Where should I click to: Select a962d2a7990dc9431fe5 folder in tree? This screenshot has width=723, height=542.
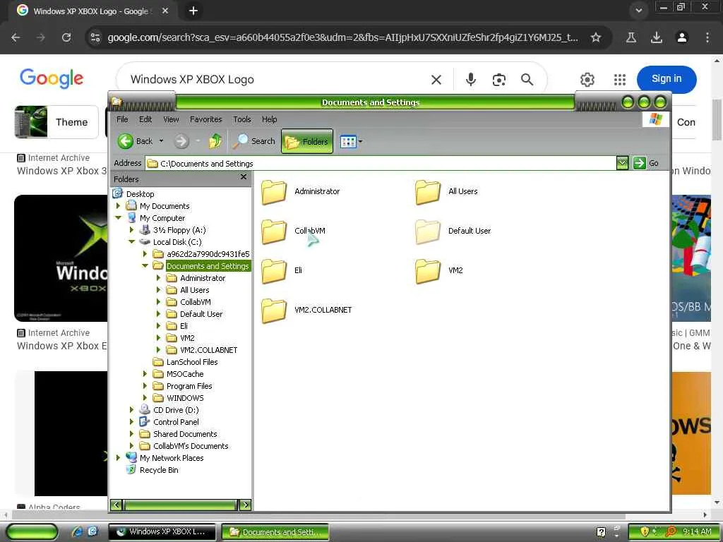click(x=208, y=254)
